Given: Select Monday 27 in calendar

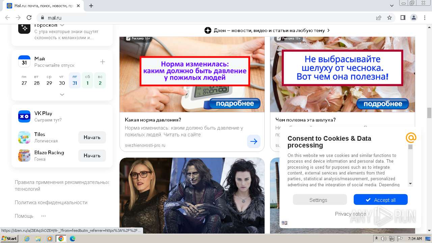Looking at the screenshot, I should click(24, 80).
